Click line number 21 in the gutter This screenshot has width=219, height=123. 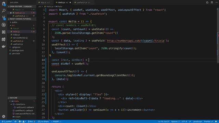point(43,87)
